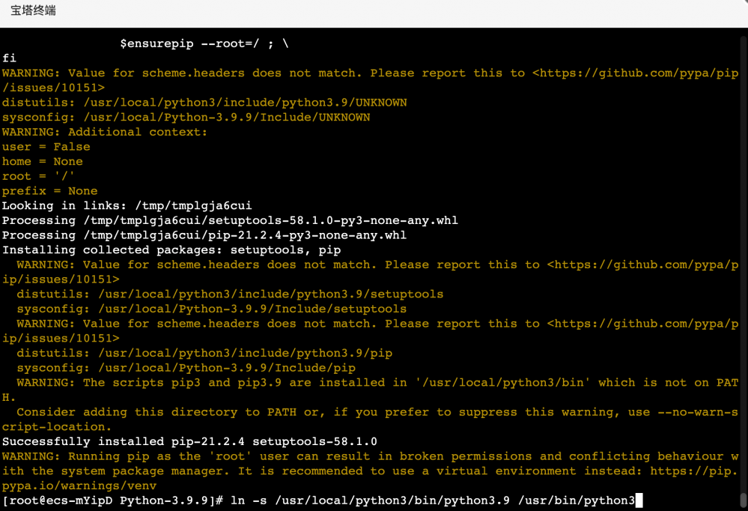Click 'WARNING: Additional context:' text
Viewport: 748px width, 511px height.
click(x=105, y=132)
